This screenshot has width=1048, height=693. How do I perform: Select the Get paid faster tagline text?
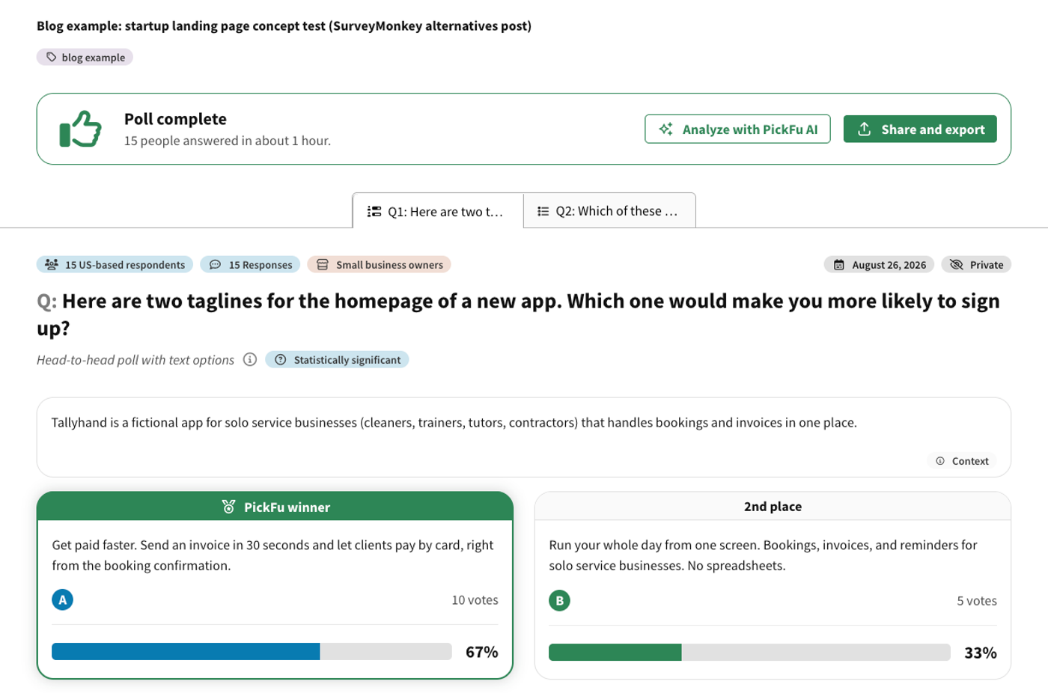(272, 555)
